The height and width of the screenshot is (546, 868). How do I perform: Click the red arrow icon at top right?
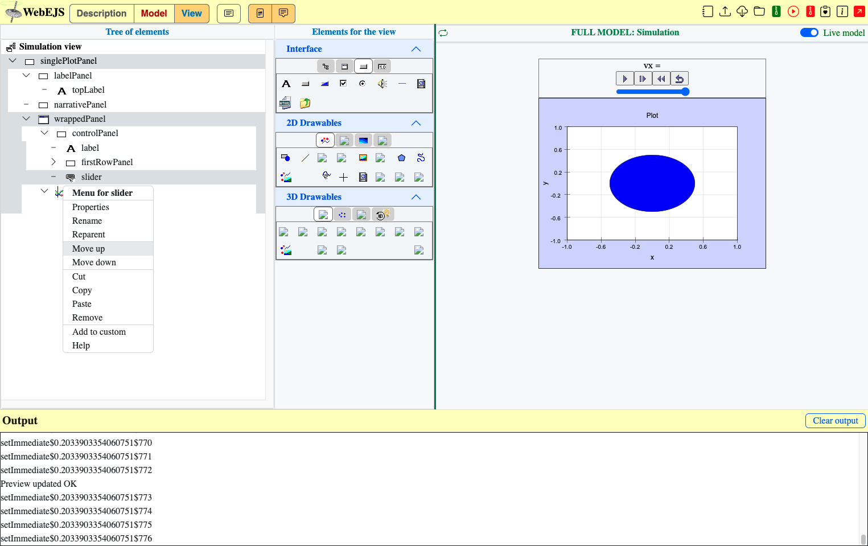click(859, 11)
